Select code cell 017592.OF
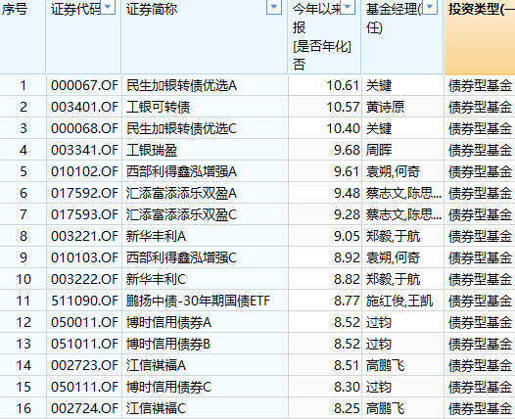Image resolution: width=515 pixels, height=419 pixels. pyautogui.click(x=84, y=193)
